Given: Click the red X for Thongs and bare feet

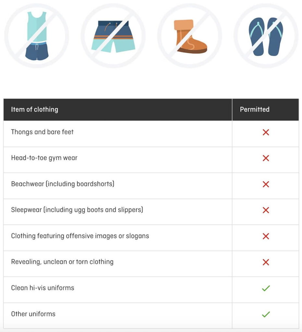Looking at the screenshot, I should tap(266, 132).
